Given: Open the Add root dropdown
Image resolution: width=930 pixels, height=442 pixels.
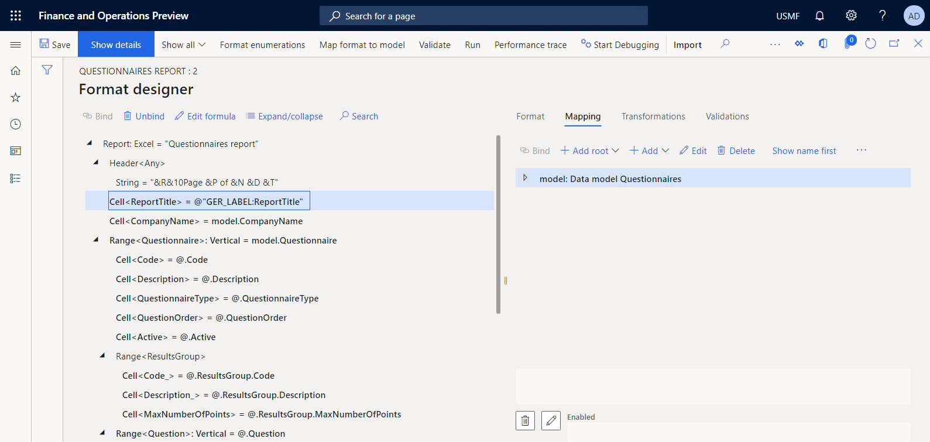Looking at the screenshot, I should click(x=590, y=151).
